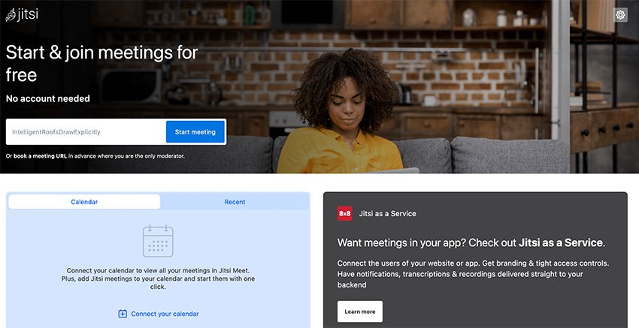Click the Start & join meetings heading
Image resolution: width=639 pixels, height=328 pixels.
coord(102,64)
